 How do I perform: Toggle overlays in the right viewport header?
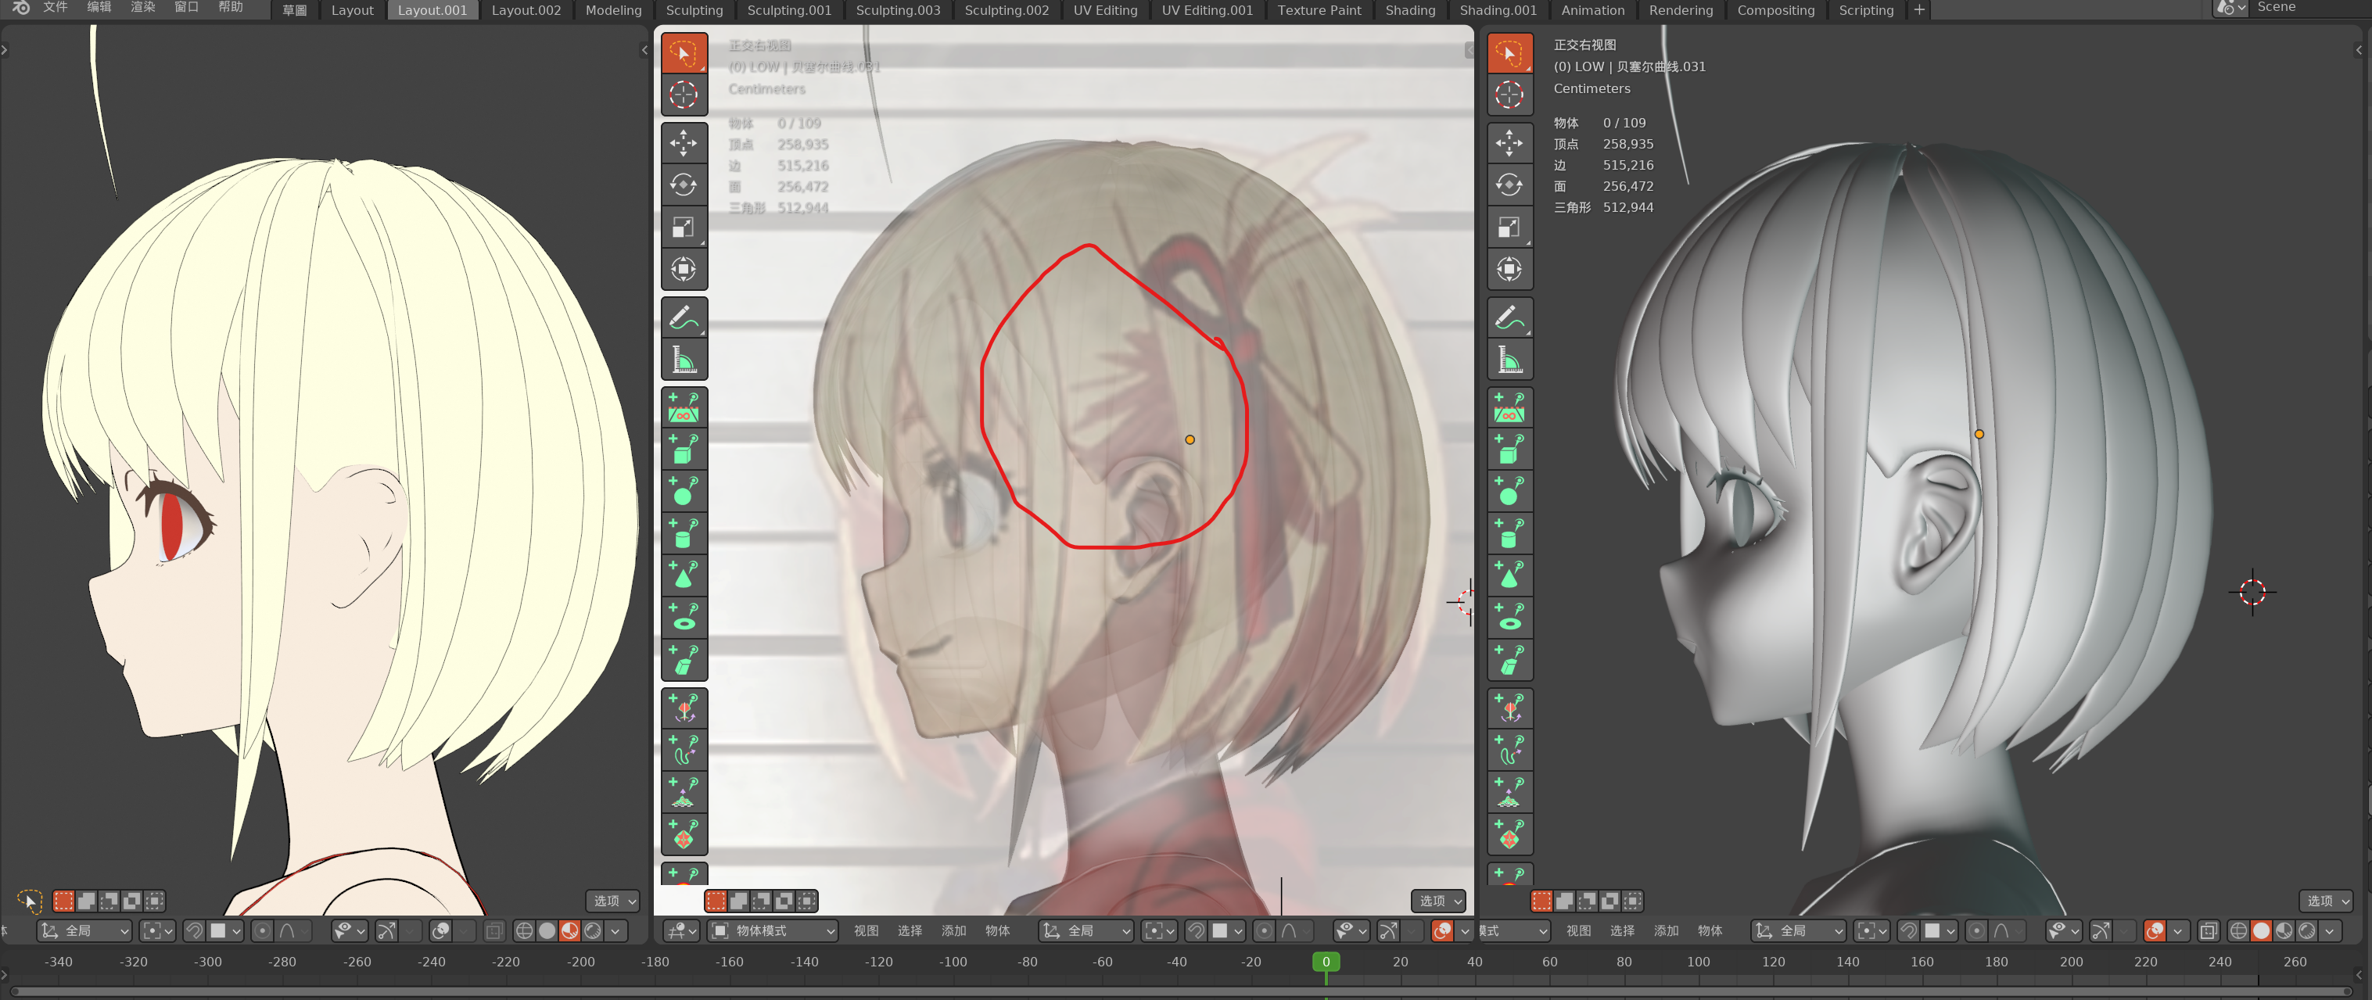coord(2155,931)
